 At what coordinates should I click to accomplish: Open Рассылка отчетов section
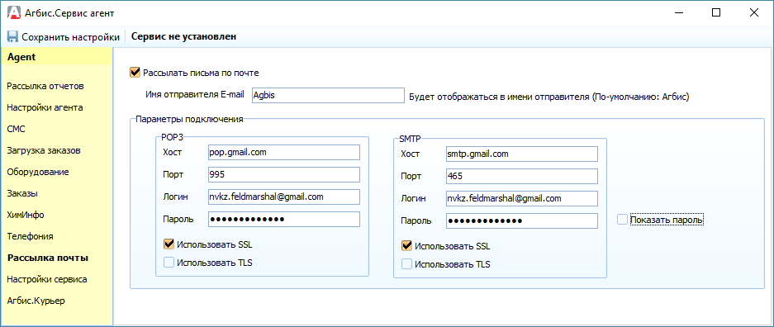45,87
